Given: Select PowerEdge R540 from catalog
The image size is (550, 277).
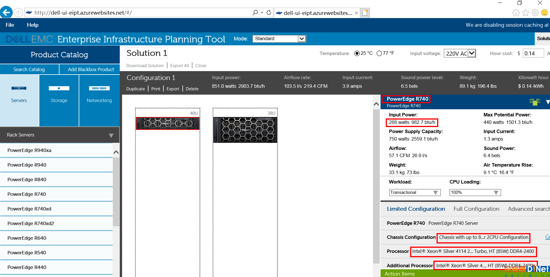Looking at the screenshot, I should [x=56, y=253].
